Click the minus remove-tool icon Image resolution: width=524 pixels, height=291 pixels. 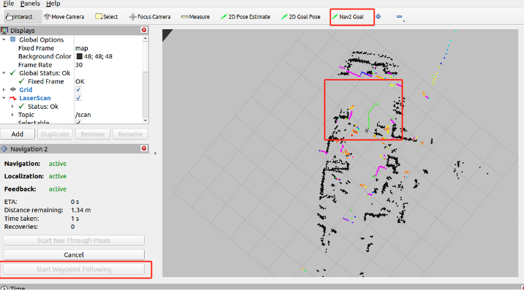click(x=399, y=17)
